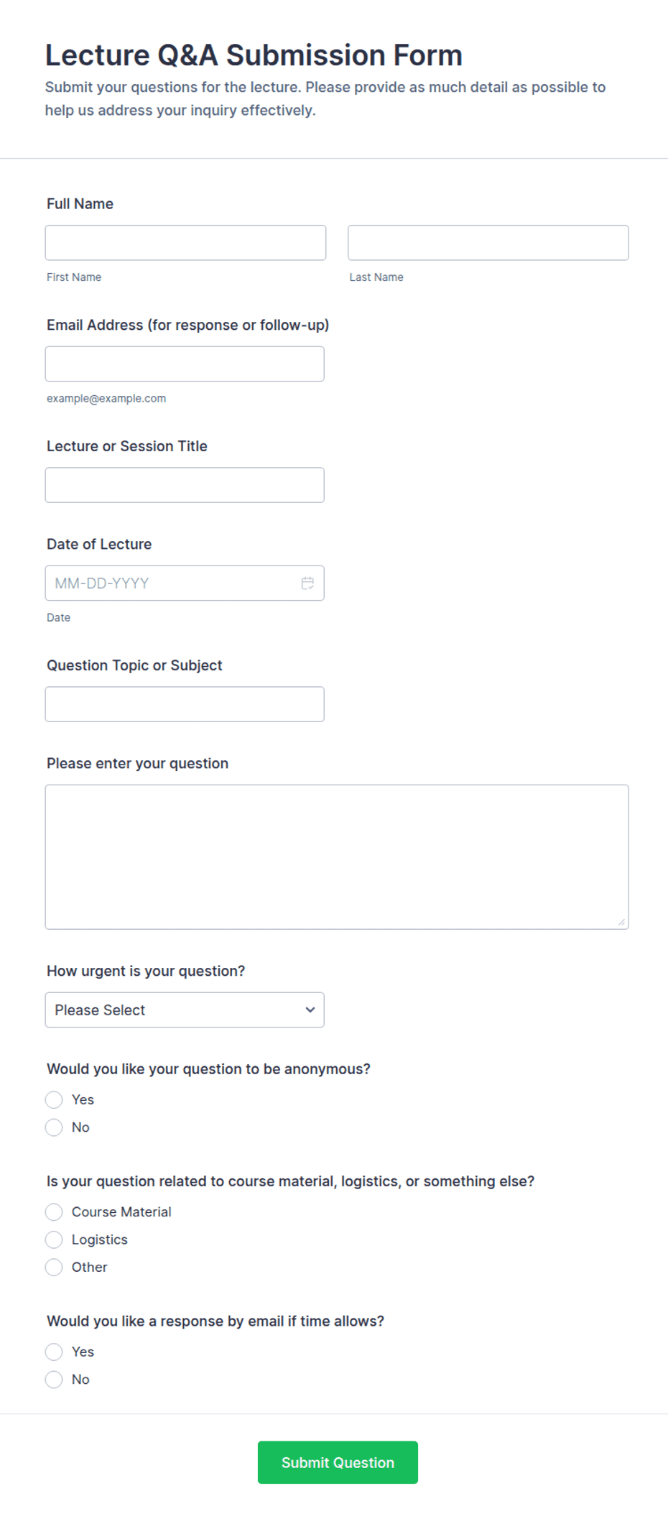
Task: Click the MM-DD-YYYY date field
Action: click(x=185, y=583)
